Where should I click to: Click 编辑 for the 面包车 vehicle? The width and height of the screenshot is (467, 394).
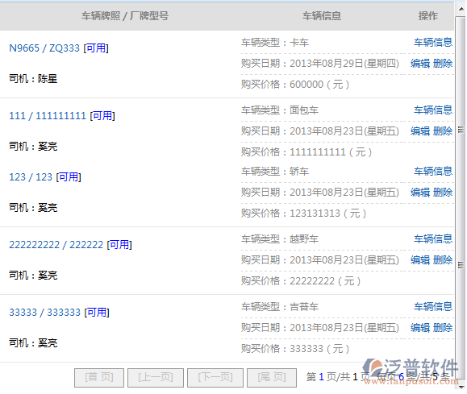(x=420, y=131)
